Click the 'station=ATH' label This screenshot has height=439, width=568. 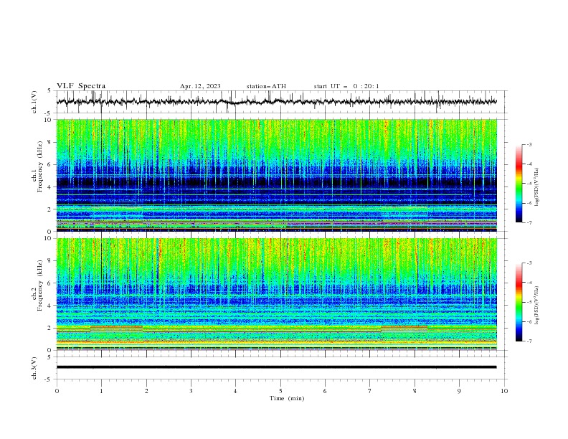[x=266, y=86]
